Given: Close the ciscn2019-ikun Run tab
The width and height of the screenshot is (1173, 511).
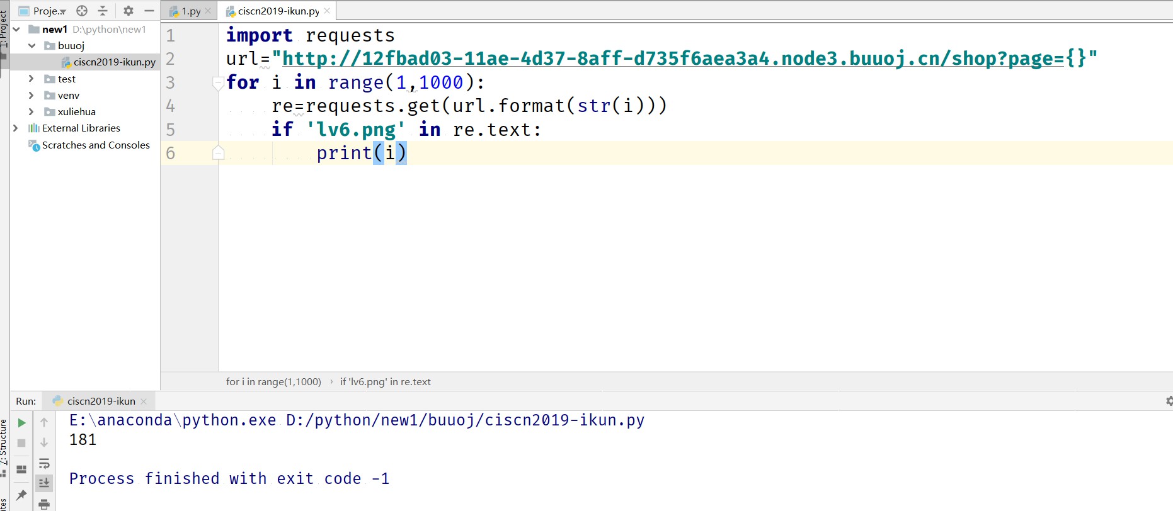Looking at the screenshot, I should [x=144, y=401].
